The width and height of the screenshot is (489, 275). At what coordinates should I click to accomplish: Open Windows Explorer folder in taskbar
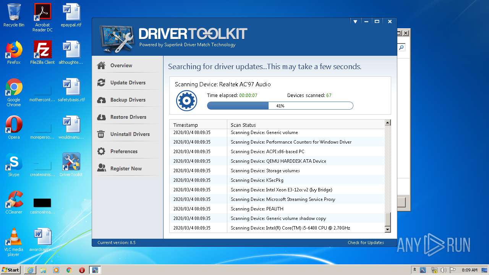(43, 270)
